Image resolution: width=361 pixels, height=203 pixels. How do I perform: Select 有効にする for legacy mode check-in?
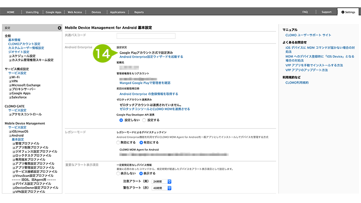pos(141,143)
